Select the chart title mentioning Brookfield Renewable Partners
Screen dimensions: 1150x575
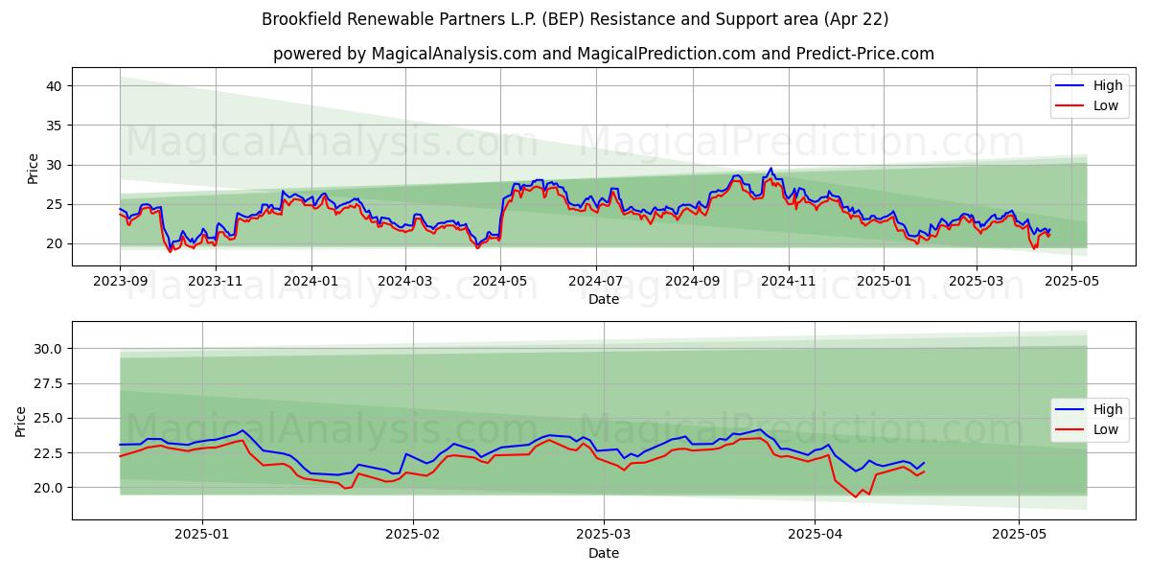point(575,19)
